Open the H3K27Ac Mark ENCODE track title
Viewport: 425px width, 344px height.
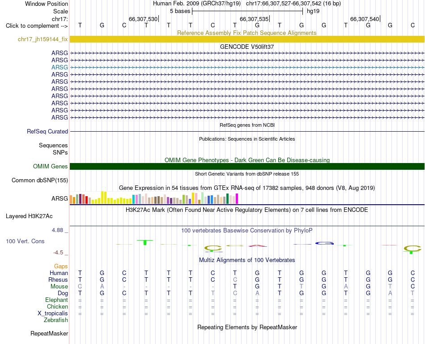(246, 210)
